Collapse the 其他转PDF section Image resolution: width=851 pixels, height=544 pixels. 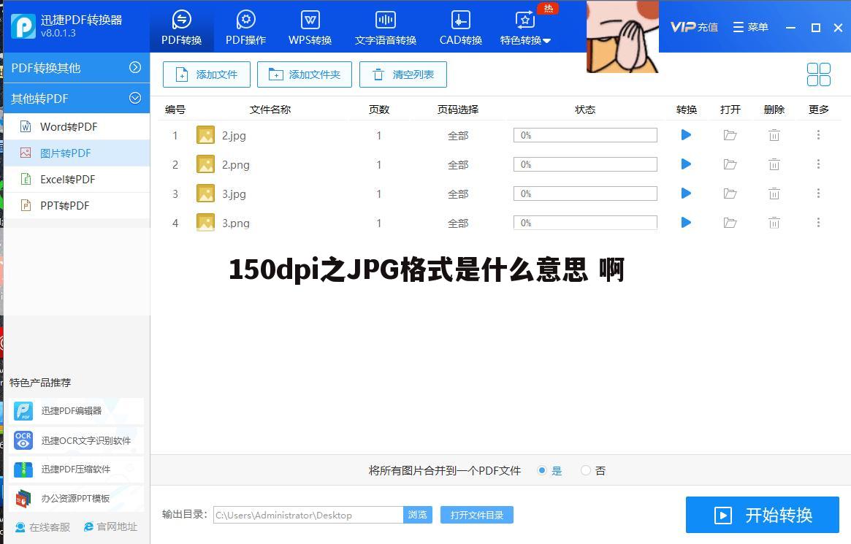pyautogui.click(x=77, y=98)
